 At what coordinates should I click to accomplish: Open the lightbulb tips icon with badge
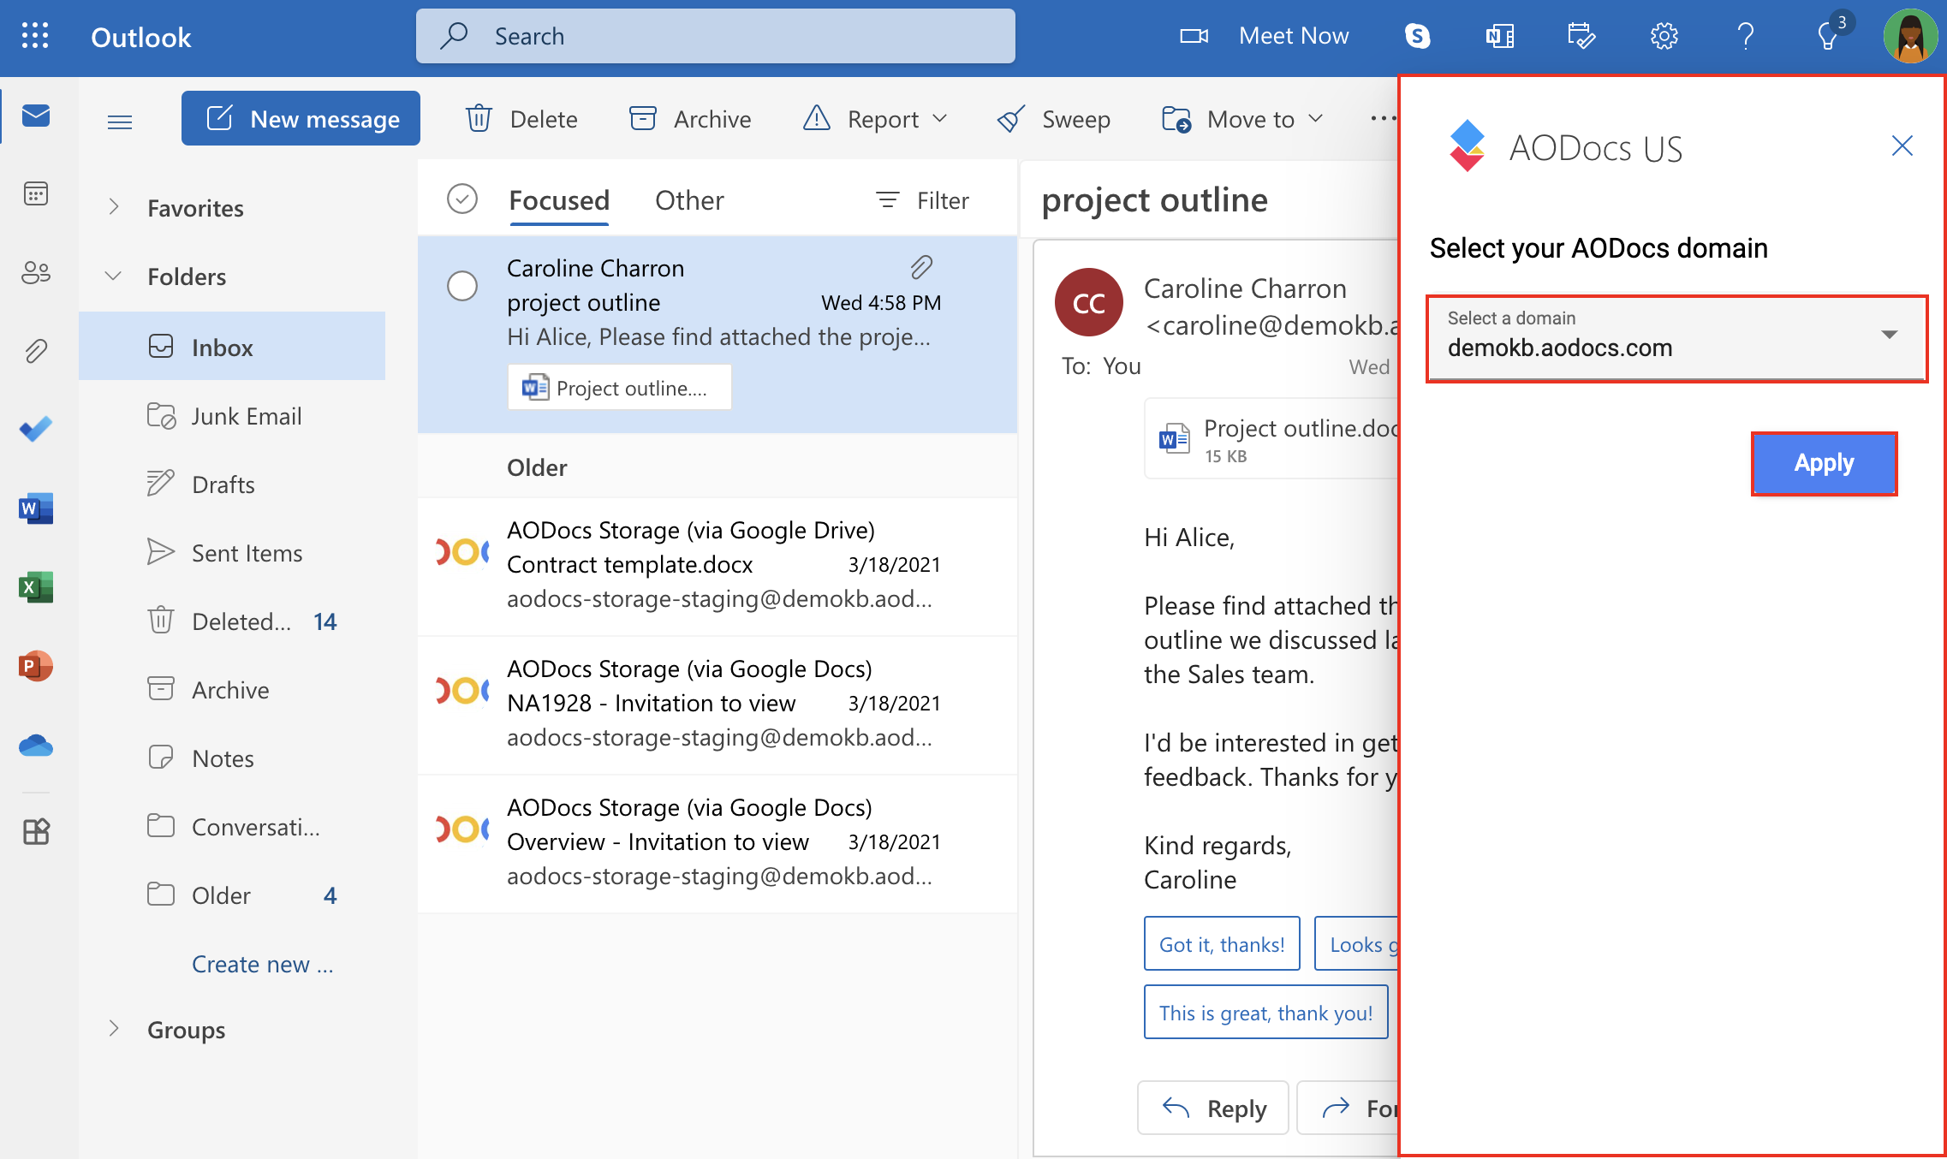pyautogui.click(x=1830, y=36)
